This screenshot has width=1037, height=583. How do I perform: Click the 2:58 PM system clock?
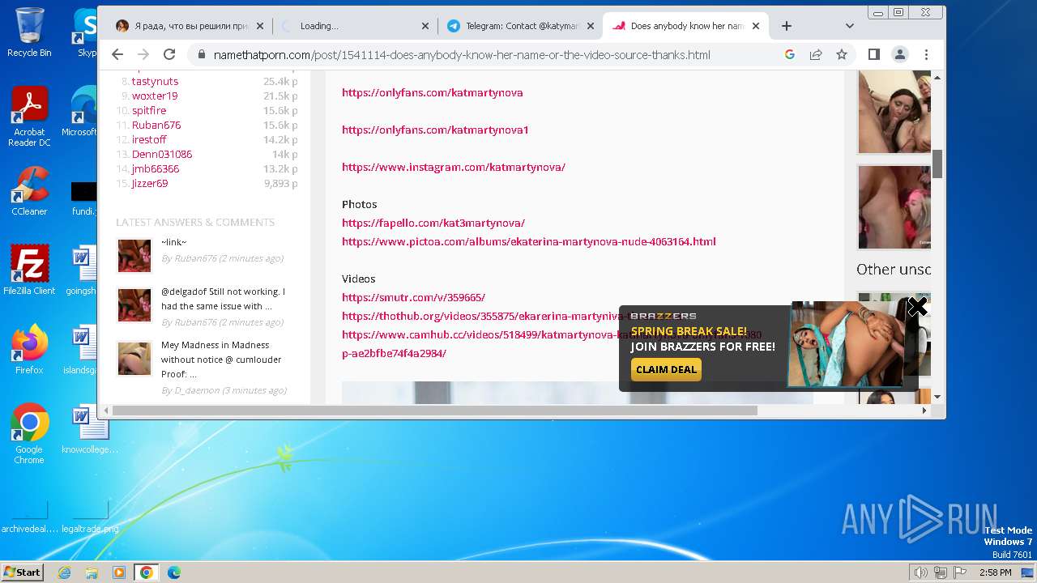pos(995,572)
